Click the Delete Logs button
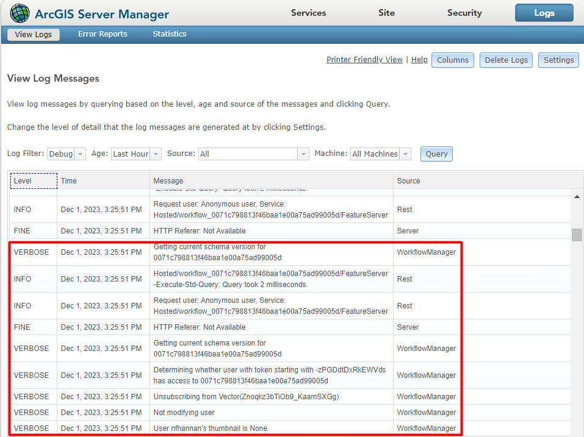Image resolution: width=584 pixels, height=437 pixels. (x=505, y=60)
